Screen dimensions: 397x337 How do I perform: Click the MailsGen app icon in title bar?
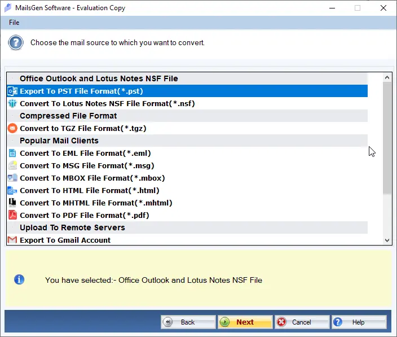point(8,8)
